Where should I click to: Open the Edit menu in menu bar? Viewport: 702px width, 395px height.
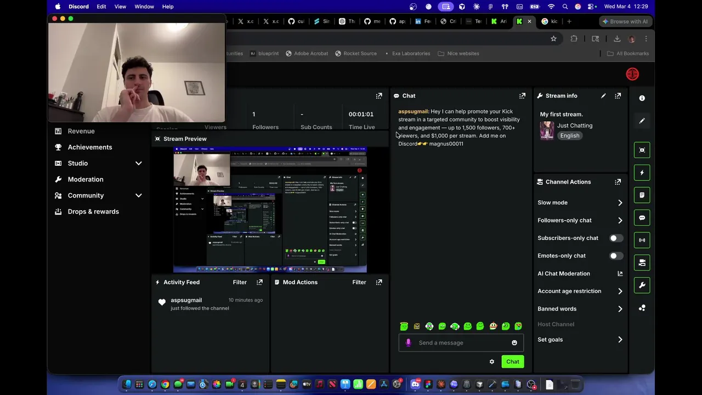(101, 7)
